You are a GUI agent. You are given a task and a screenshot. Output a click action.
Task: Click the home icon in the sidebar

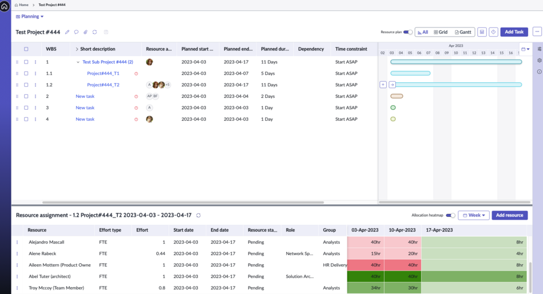(5, 6)
